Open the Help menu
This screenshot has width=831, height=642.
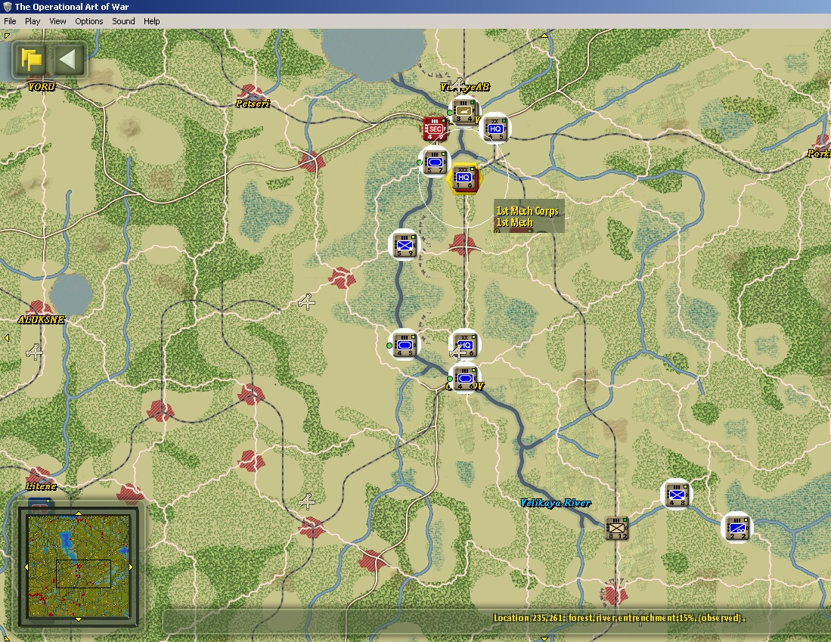click(151, 21)
